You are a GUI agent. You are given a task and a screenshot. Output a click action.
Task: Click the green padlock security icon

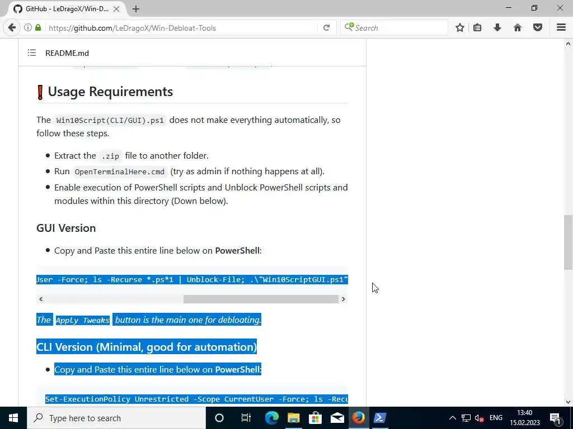click(38, 28)
